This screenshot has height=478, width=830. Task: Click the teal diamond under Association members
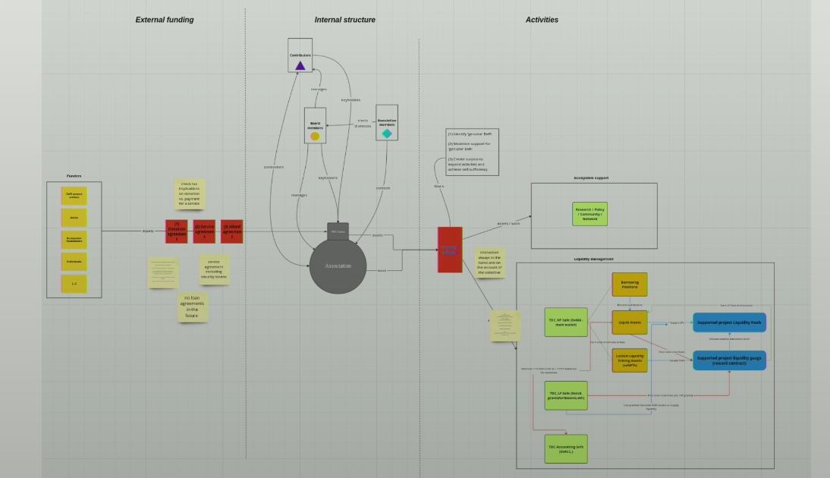click(x=387, y=134)
